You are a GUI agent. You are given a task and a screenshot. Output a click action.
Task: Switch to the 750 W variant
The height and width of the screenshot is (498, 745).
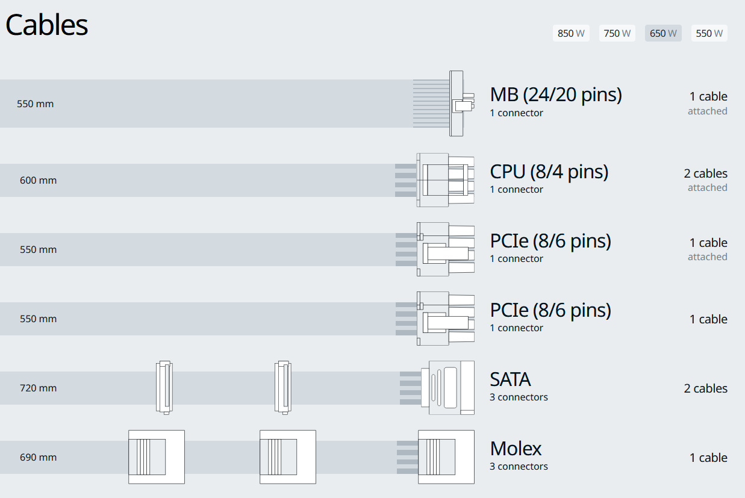[617, 34]
